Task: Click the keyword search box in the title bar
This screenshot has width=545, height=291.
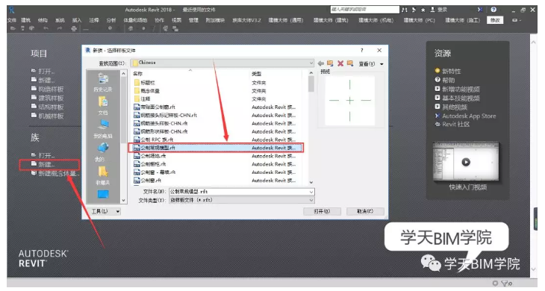Action: 364,10
